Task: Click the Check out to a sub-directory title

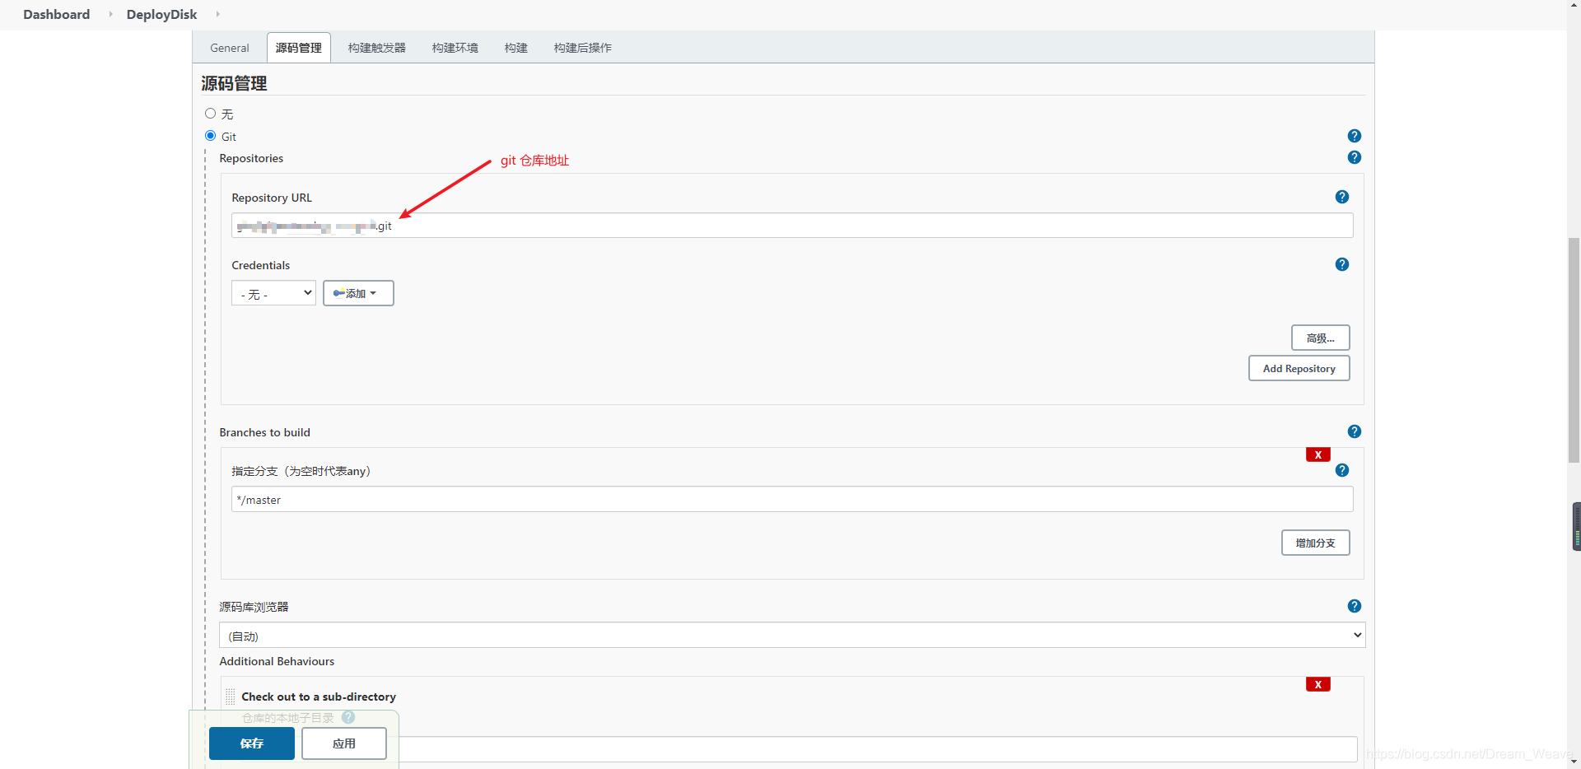Action: pyautogui.click(x=319, y=697)
